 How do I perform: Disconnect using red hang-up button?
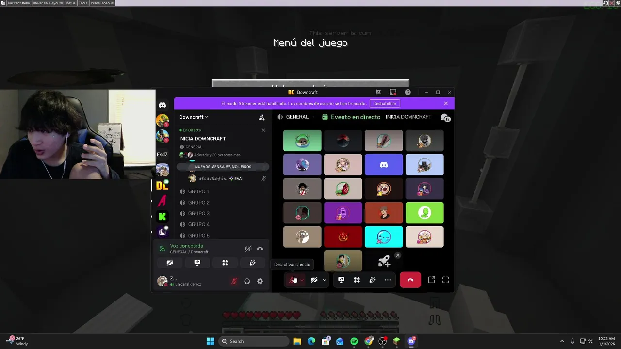point(410,280)
